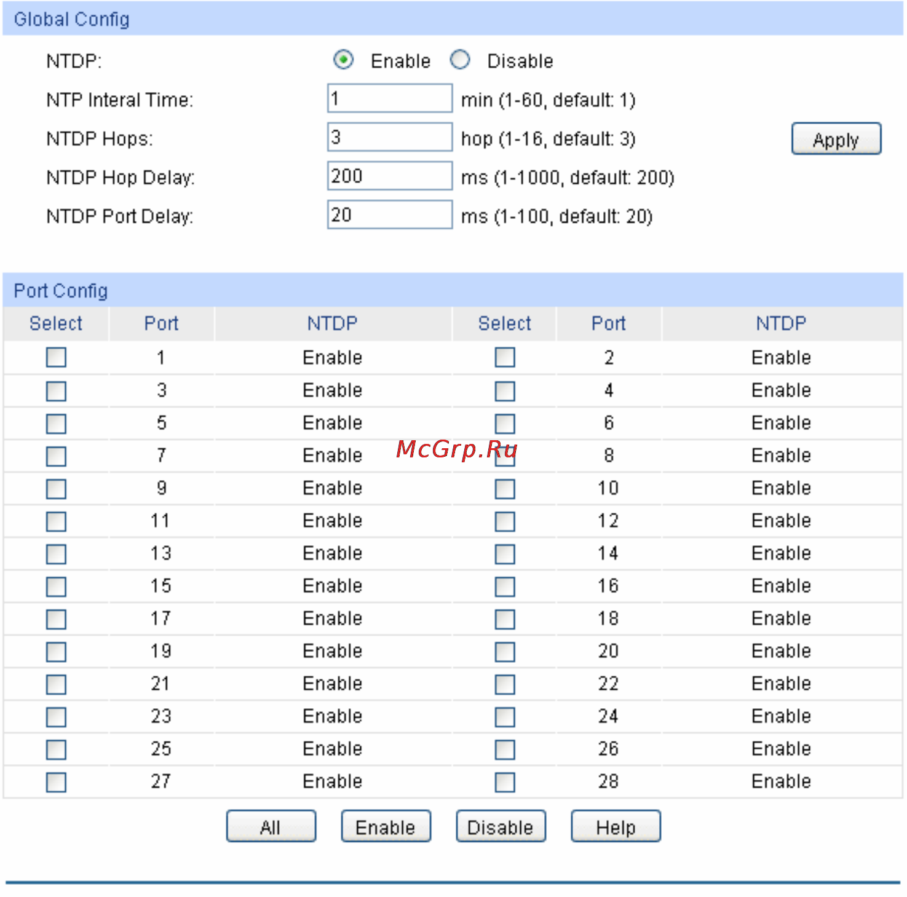Tick the checkbox for port 4
Screen dimensions: 907x897
coord(505,391)
